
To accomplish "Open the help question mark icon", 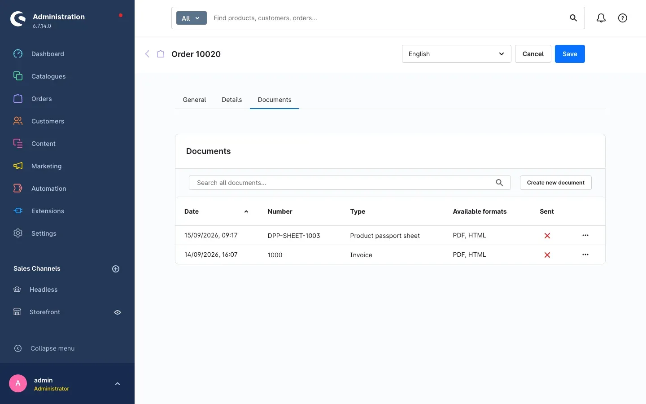I will coord(623,18).
